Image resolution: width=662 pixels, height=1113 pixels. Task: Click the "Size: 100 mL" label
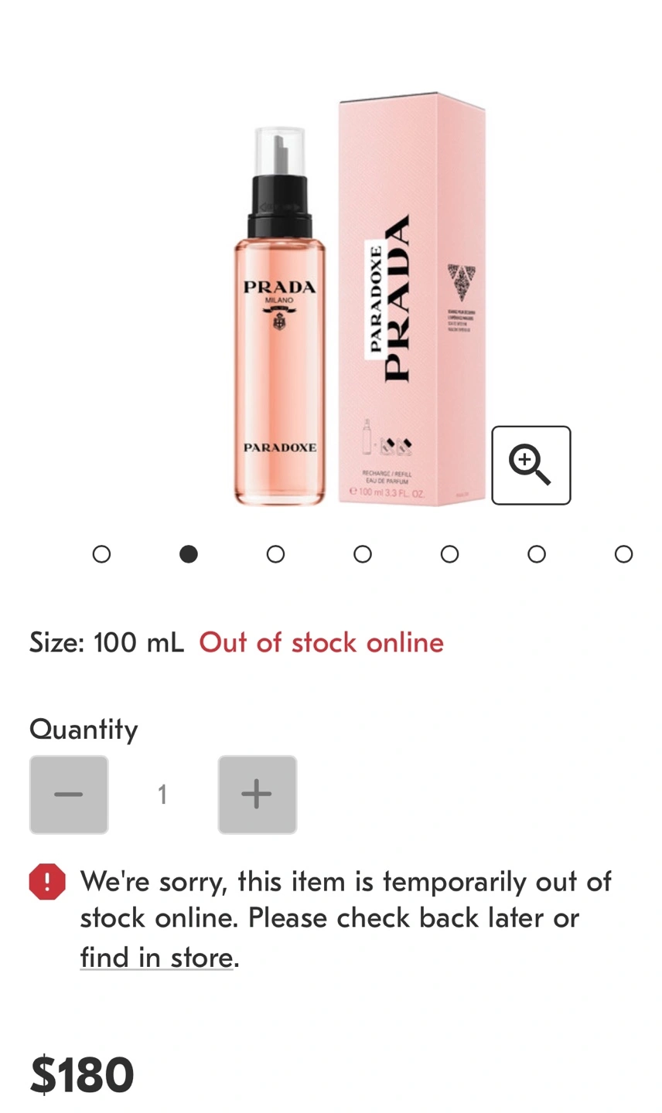(107, 642)
